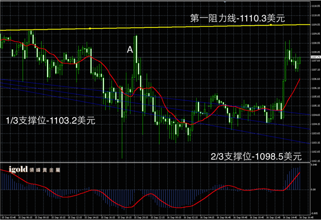The width and height of the screenshot is (321, 220).
Task: Click the divider between chart and indicator pane
Action: tap(155, 163)
